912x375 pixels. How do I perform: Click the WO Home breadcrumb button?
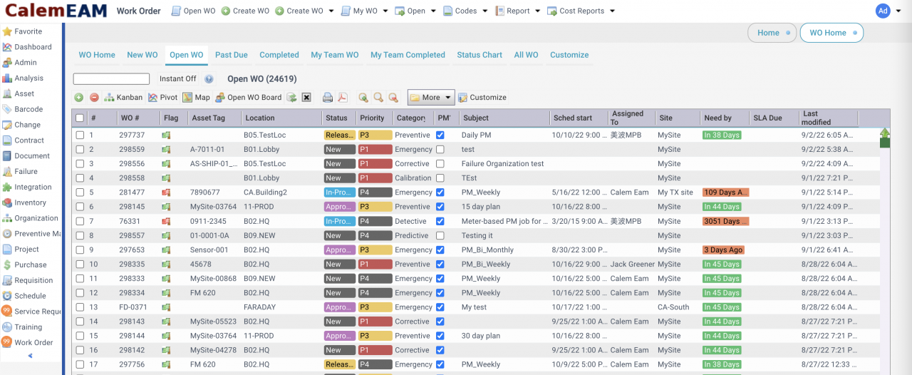point(831,33)
